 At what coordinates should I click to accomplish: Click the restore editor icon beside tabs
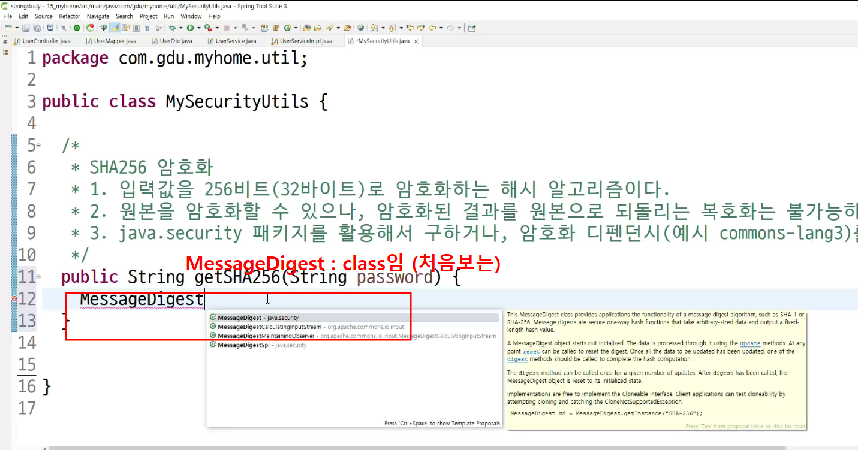[x=6, y=41]
